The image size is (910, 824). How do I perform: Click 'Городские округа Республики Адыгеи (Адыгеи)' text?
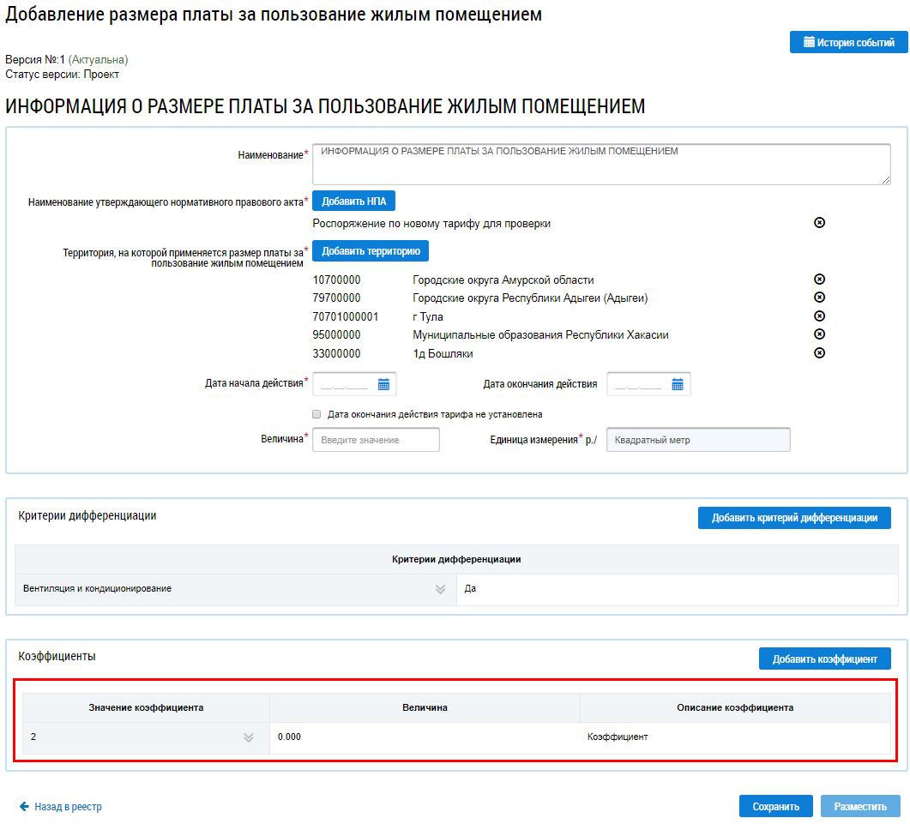click(530, 298)
